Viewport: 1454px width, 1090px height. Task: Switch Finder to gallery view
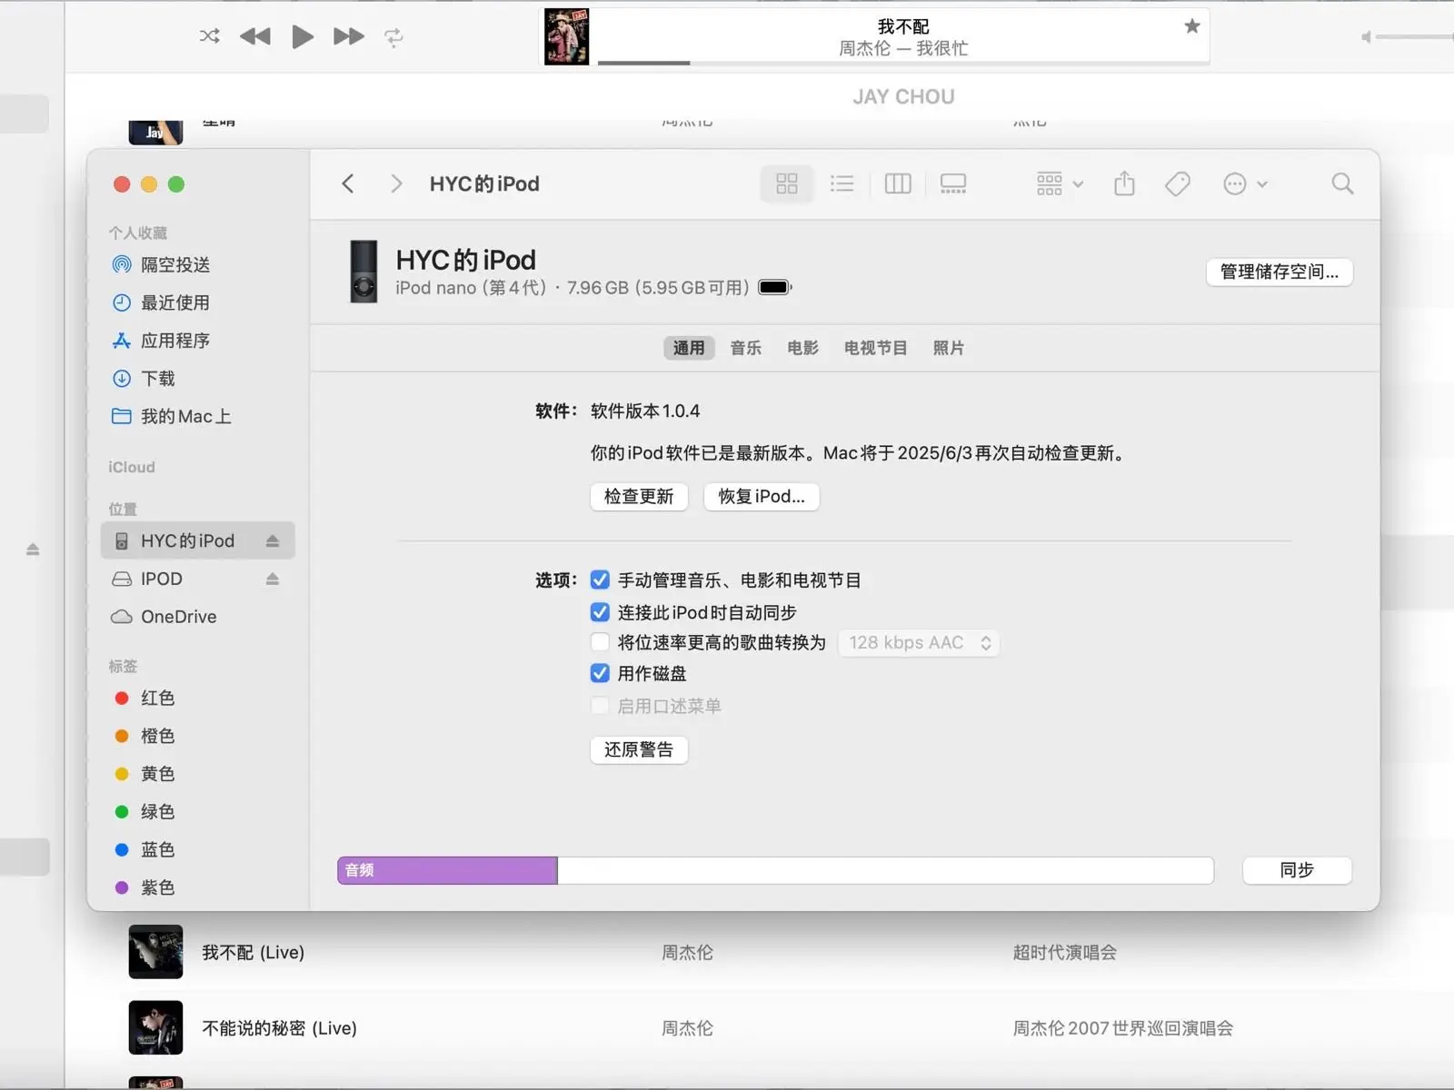tap(953, 183)
